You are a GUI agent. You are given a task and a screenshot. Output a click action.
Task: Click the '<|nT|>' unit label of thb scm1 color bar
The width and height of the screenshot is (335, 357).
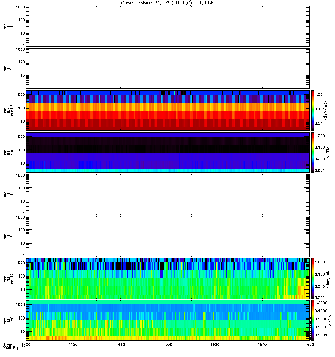(x=327, y=152)
